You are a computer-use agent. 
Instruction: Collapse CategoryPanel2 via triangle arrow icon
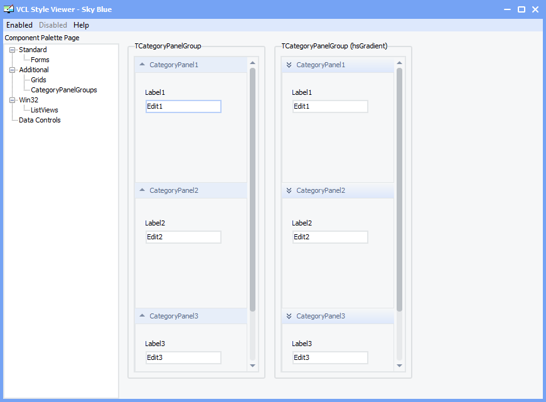click(142, 190)
